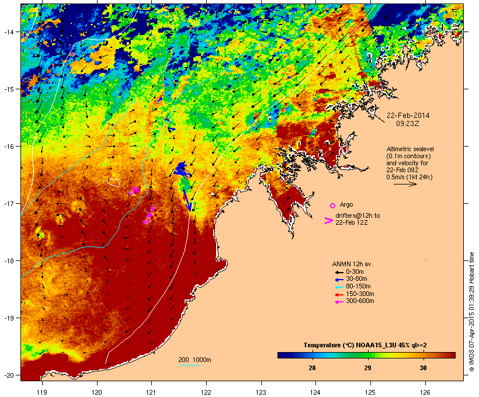Click the 0.5m/s velocity scale arrow
The width and height of the screenshot is (479, 397).
coord(405,184)
